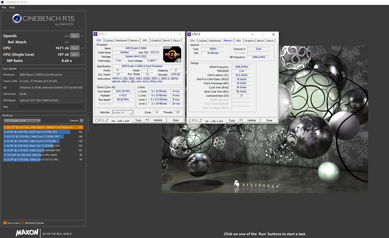The image size is (389, 238).
Task: Run the CPU Single Core test
Action: (74, 54)
